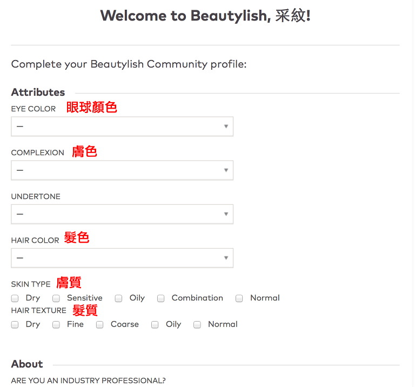Expand the Hair Color dropdown
This screenshot has width=415, height=387.
point(122,258)
